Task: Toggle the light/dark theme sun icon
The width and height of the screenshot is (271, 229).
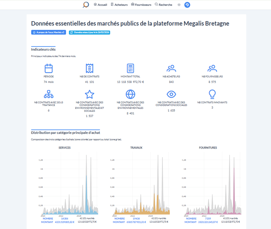Action: [x=179, y=5]
